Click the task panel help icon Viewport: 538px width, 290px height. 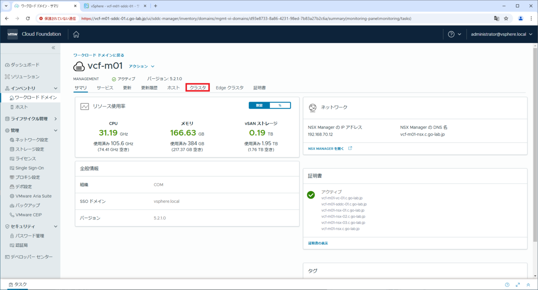click(x=507, y=285)
